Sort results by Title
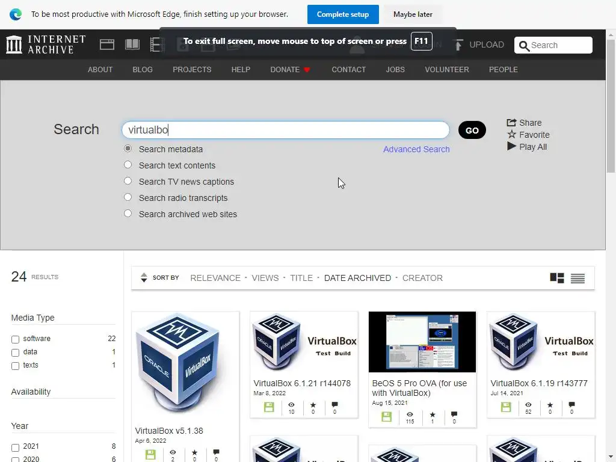The image size is (616, 462). 301,278
